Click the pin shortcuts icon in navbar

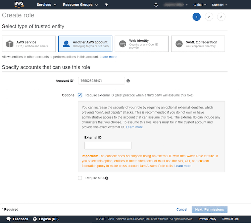(x=106, y=5)
